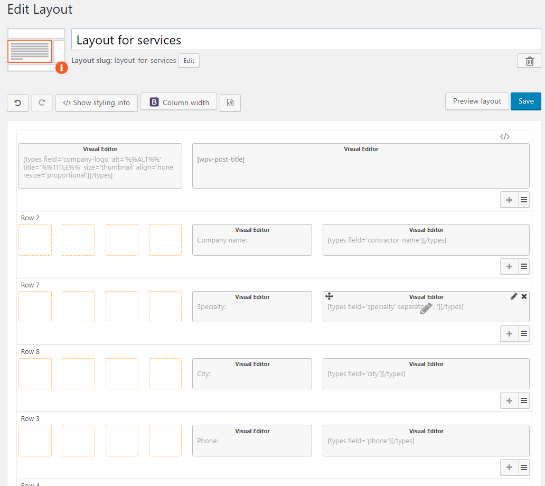
Task: Click the undo arrow button
Action: point(18,103)
